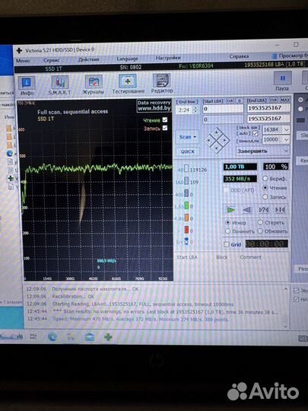Select the Стереть radio option
Screen dimensions: 308x411
(260, 222)
